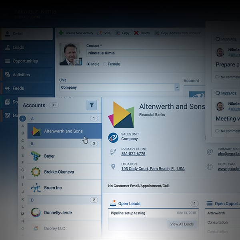The width and height of the screenshot is (240, 240).
Task: Click the Donnelly-Jerde logo icon
Action: click(x=36, y=212)
